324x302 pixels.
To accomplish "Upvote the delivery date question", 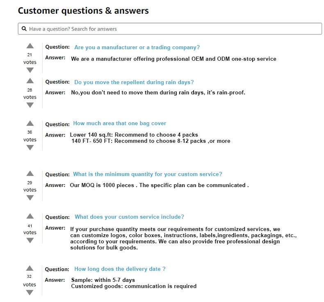I will tap(30, 268).
